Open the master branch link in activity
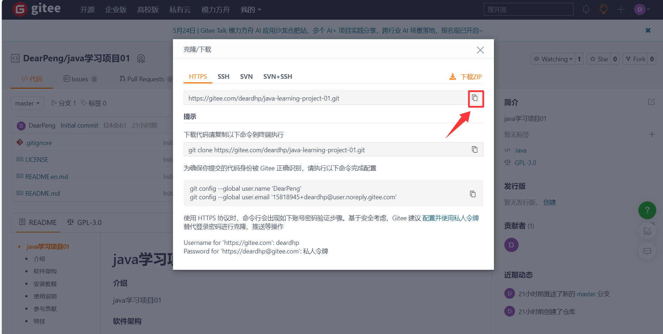Screen dimensions: 663x334 pos(586,294)
